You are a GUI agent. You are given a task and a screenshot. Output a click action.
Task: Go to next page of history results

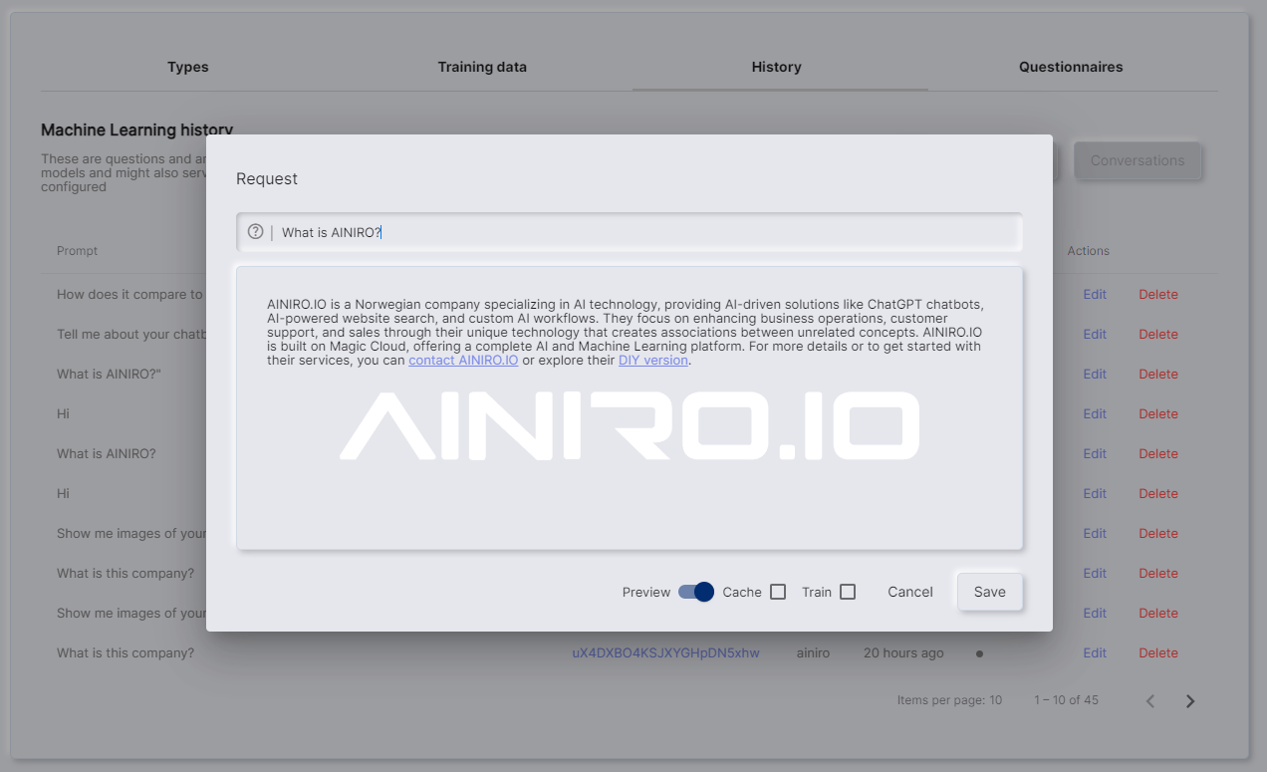(x=1190, y=701)
